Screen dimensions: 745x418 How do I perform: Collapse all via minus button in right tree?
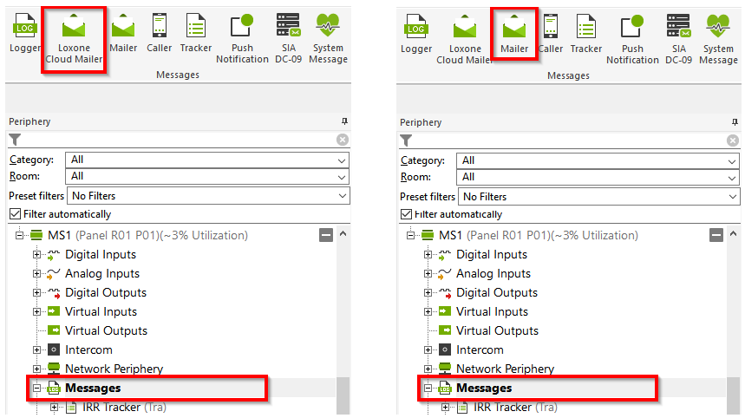point(716,235)
